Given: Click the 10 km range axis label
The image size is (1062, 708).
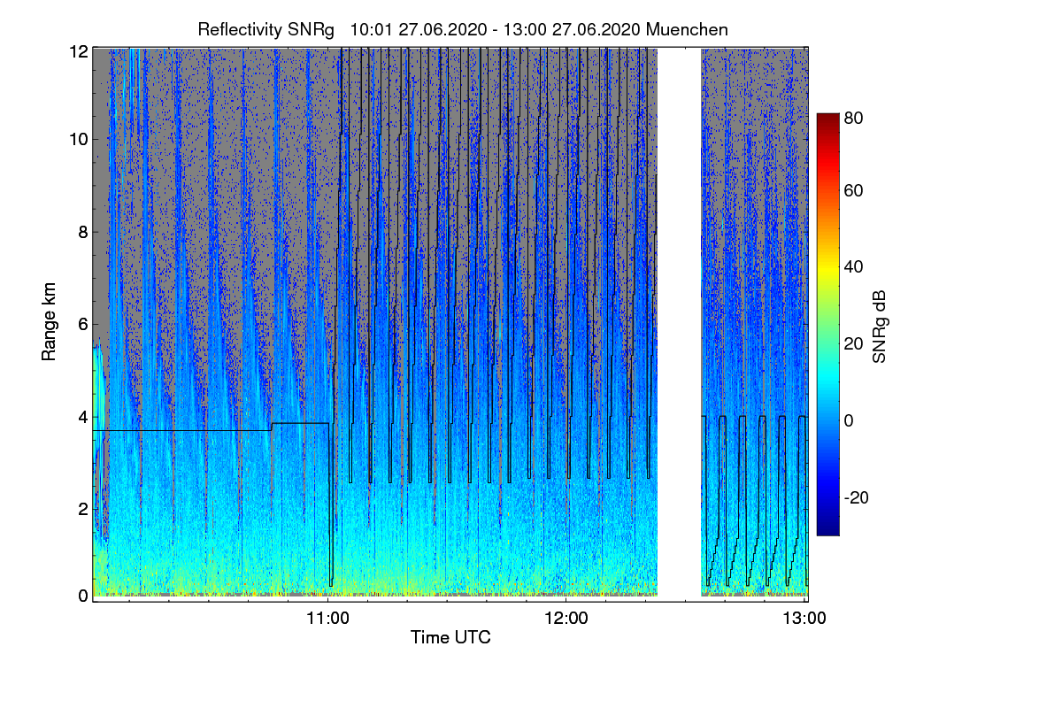Looking at the screenshot, I should pos(79,139).
